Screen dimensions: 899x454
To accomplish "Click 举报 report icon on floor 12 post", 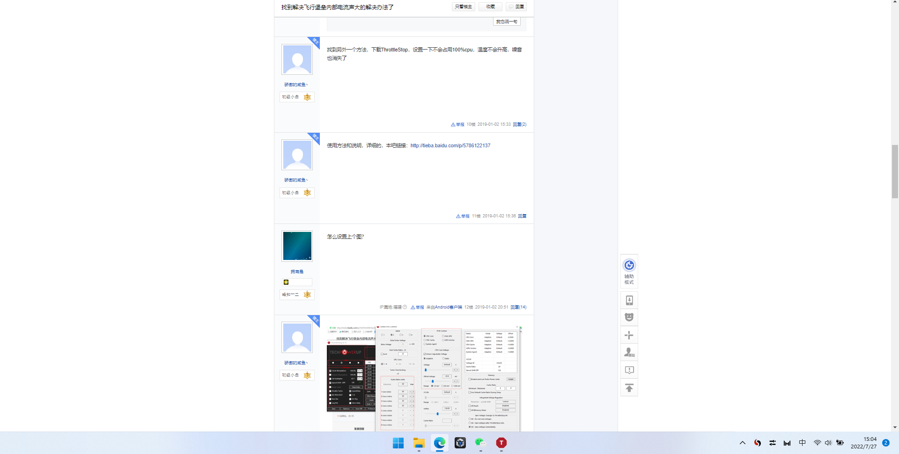I will (x=417, y=307).
